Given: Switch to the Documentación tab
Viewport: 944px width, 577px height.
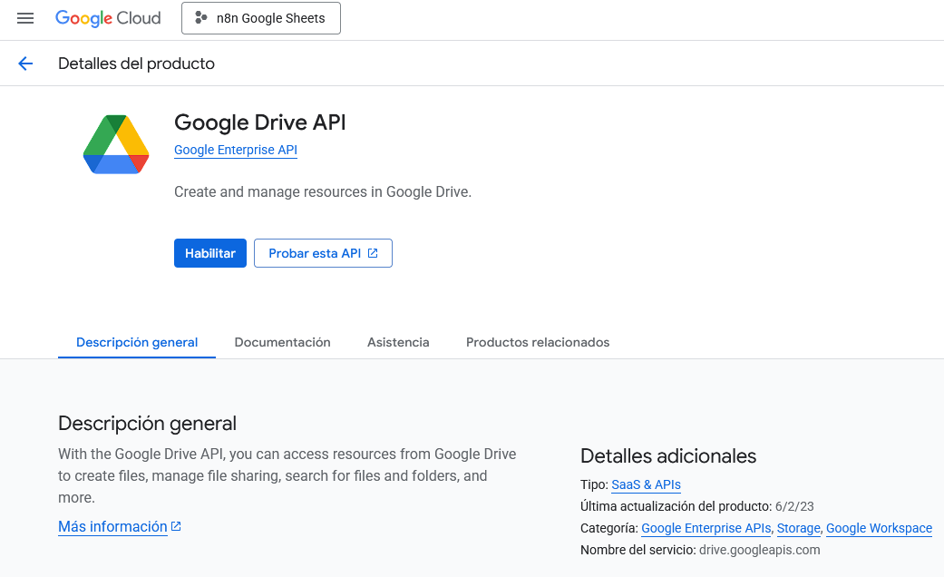Looking at the screenshot, I should point(282,342).
